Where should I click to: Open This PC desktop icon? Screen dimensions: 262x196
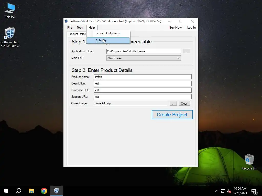[x=10, y=11]
